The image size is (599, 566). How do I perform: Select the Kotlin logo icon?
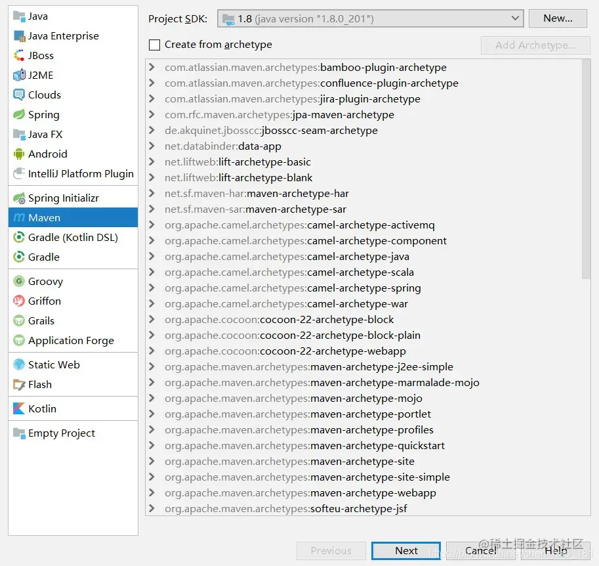(19, 409)
